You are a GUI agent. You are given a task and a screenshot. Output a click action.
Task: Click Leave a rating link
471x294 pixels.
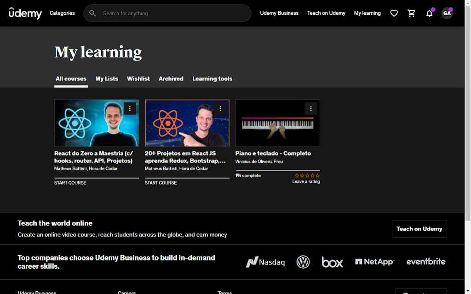[306, 181]
